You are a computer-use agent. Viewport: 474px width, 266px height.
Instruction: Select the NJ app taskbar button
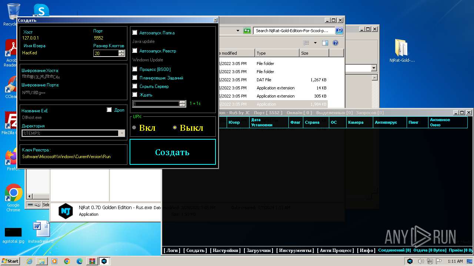pos(104,261)
